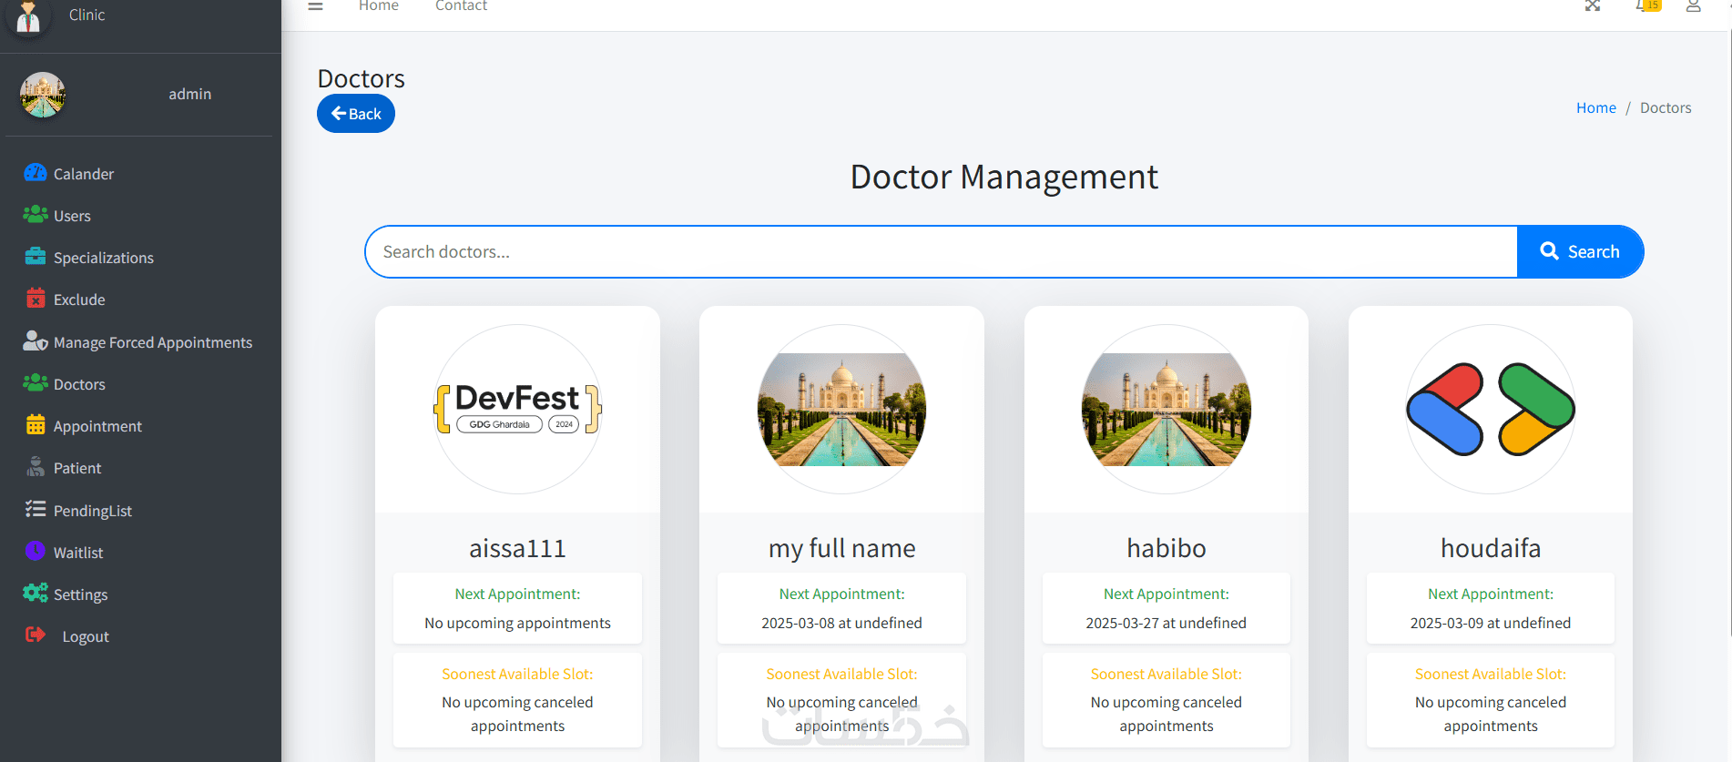Open the Contact link in top navbar

point(461,6)
